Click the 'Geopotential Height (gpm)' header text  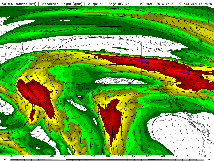coord(62,4)
